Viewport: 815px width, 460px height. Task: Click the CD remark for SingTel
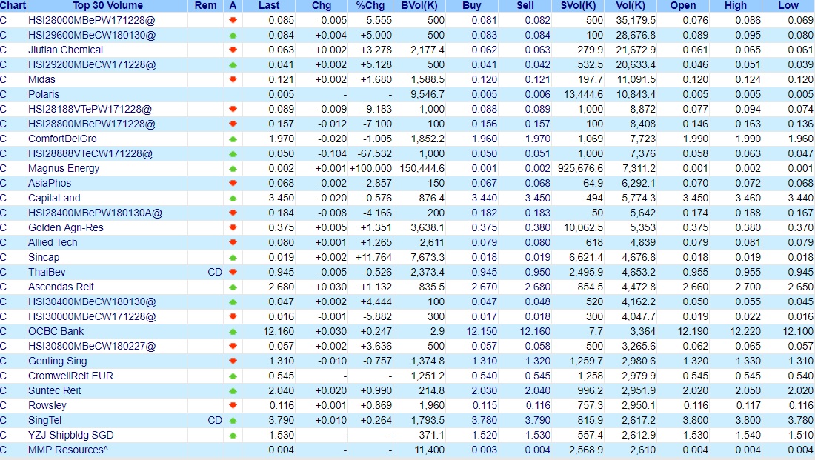215,420
